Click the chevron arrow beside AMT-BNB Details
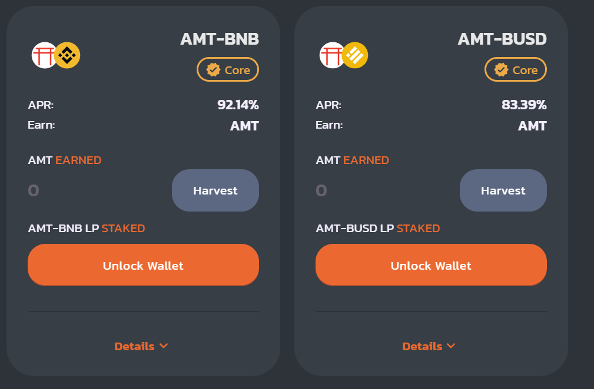 [x=164, y=346]
